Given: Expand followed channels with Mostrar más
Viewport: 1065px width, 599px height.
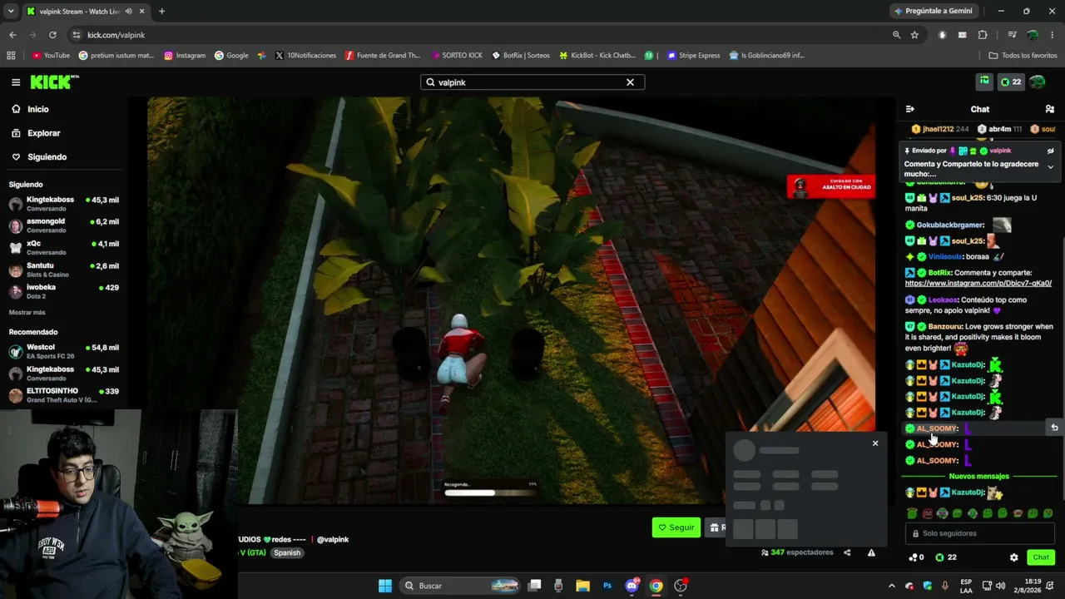Looking at the screenshot, I should click(27, 313).
